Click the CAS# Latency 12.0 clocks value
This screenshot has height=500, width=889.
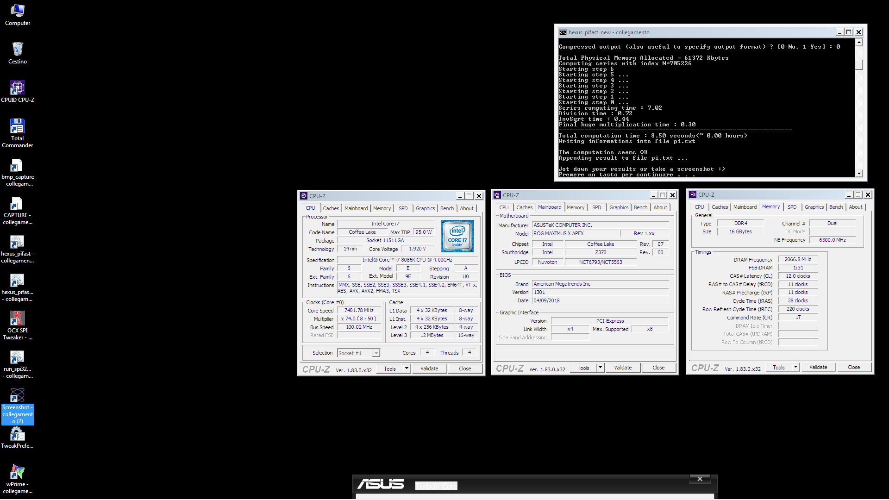798,276
